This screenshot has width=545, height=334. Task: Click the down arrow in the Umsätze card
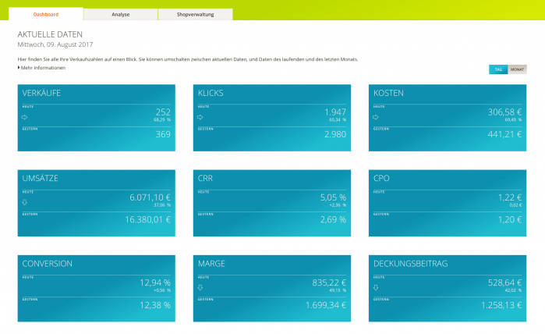click(x=25, y=202)
